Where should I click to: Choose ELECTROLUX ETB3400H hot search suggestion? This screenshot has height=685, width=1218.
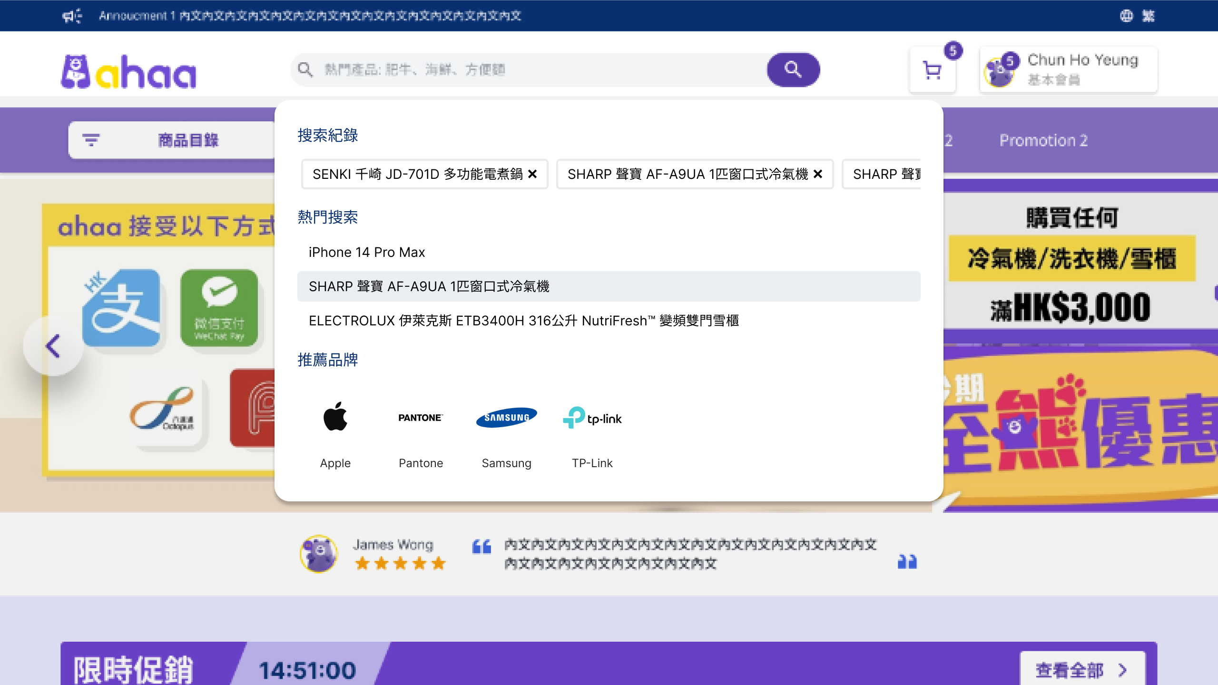pyautogui.click(x=523, y=321)
